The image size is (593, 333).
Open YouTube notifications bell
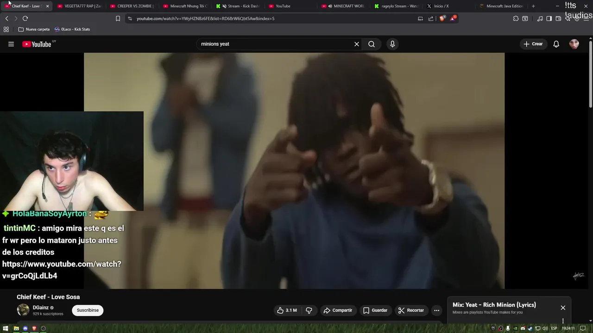click(x=556, y=44)
